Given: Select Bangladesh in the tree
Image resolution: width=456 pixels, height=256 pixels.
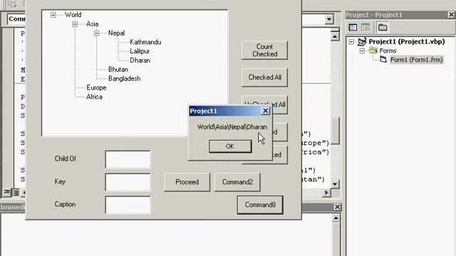Looking at the screenshot, I should click(124, 78).
